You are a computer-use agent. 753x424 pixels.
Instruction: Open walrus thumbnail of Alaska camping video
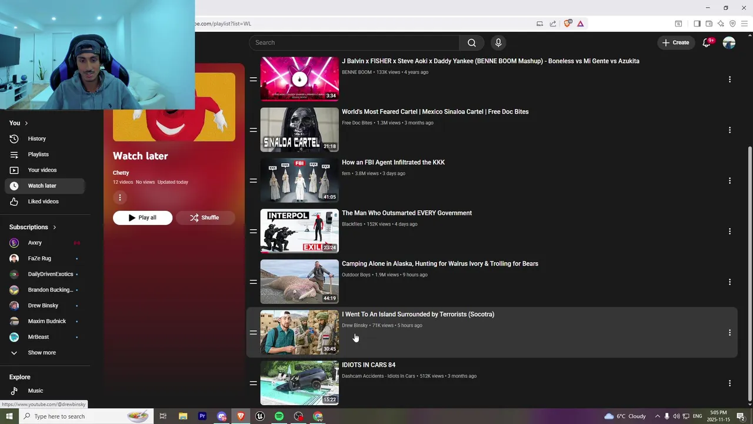pyautogui.click(x=299, y=281)
